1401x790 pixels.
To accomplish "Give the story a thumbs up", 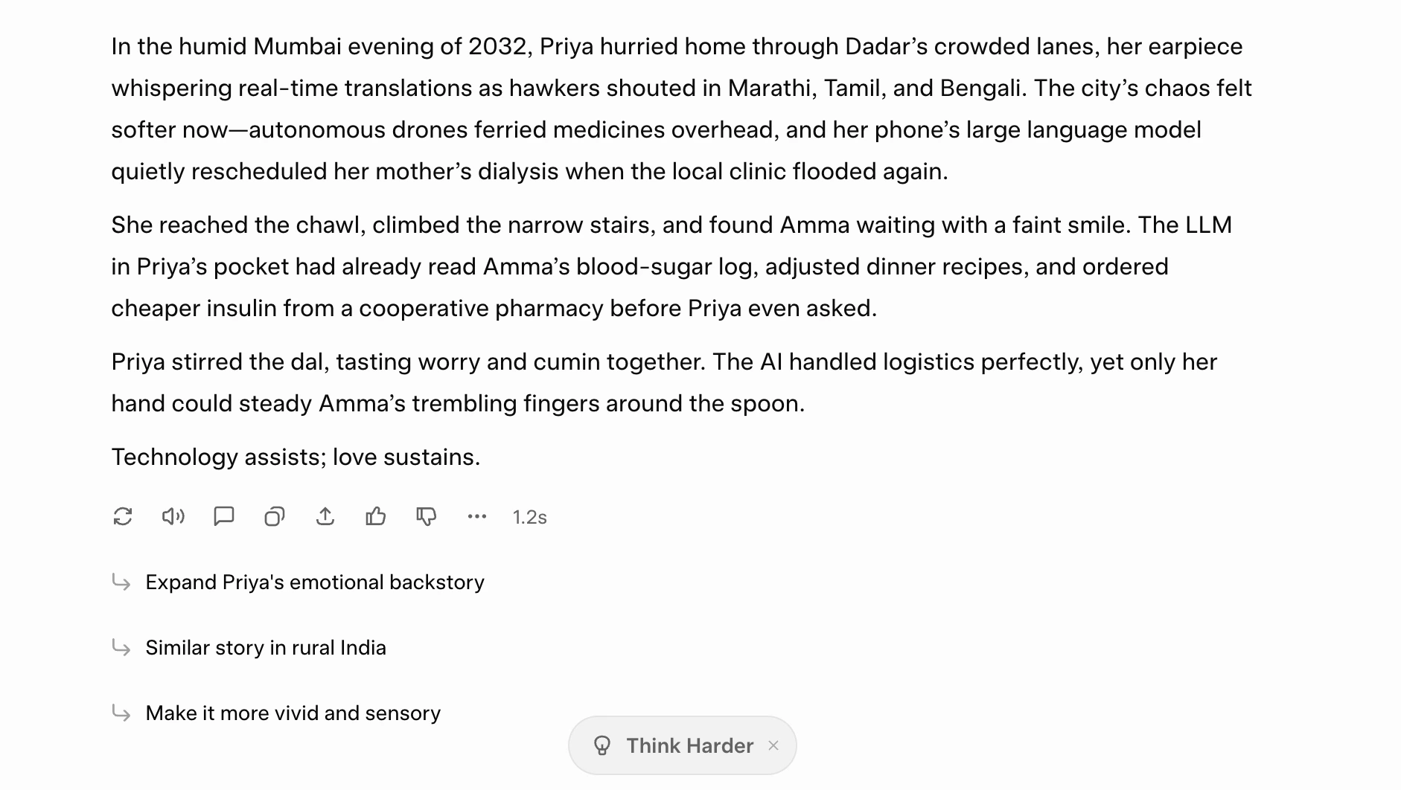I will pos(375,516).
